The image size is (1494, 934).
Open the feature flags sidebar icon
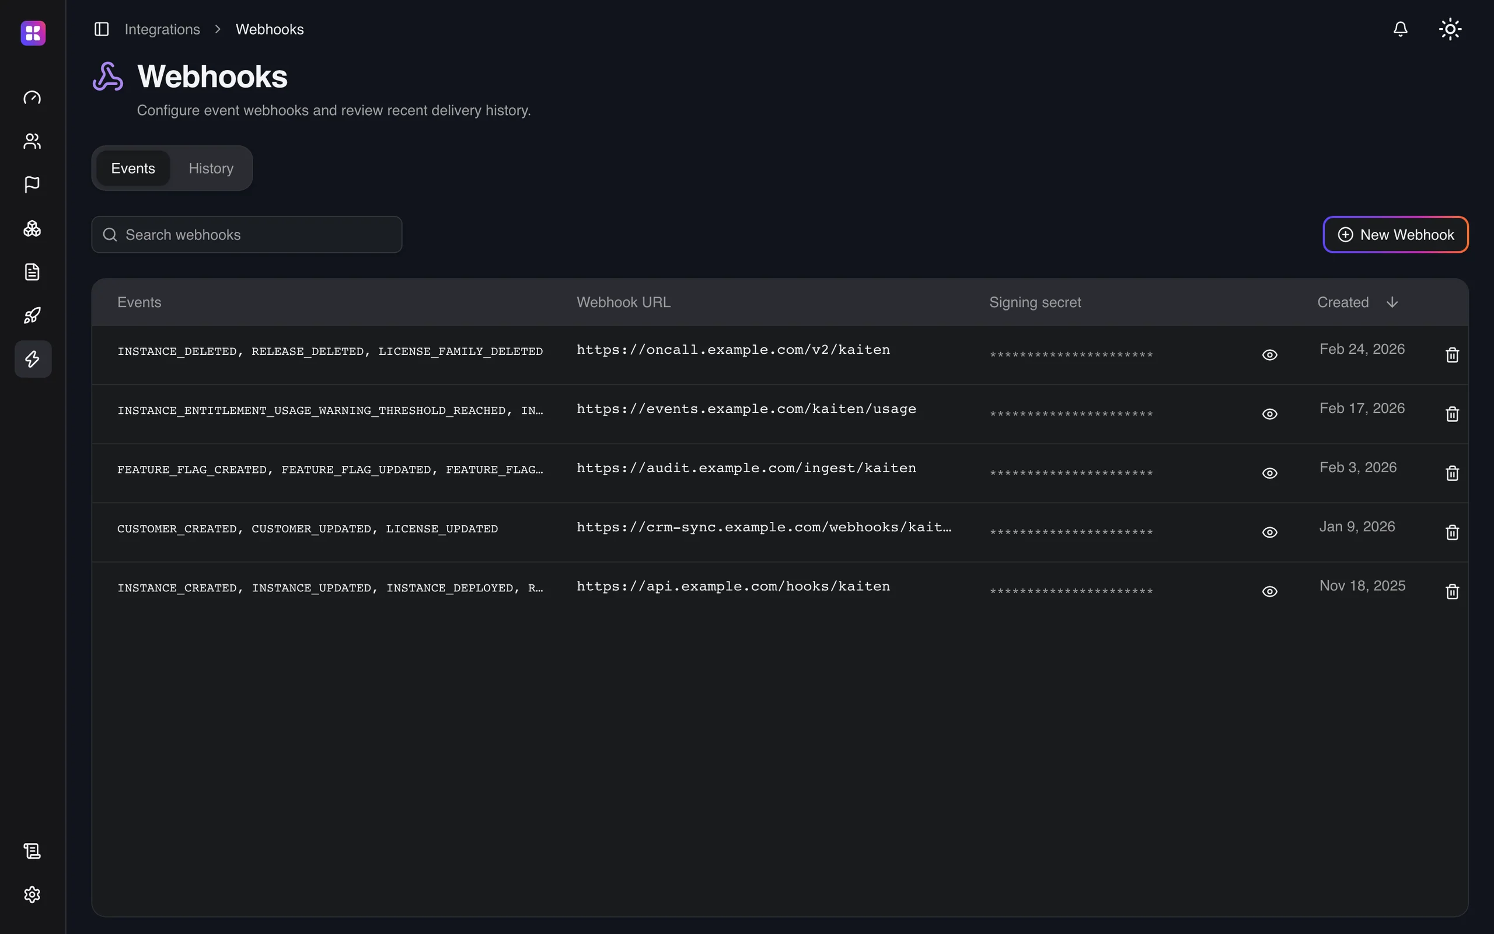(32, 184)
